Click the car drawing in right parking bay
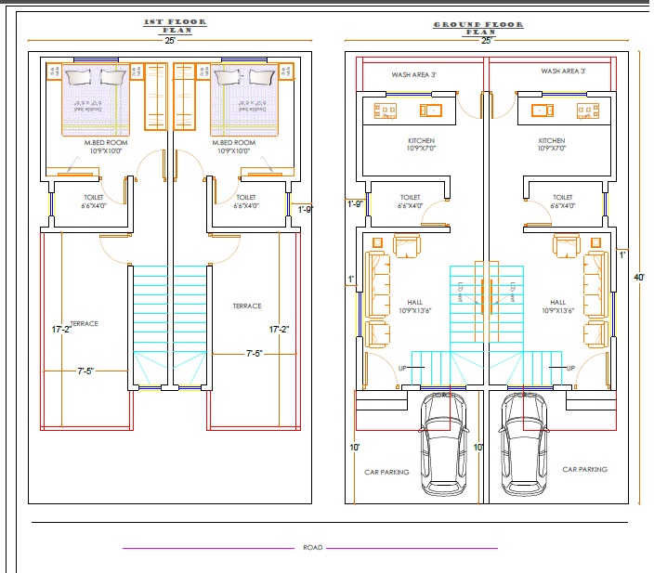This screenshot has height=573, width=654. pyautogui.click(x=523, y=444)
